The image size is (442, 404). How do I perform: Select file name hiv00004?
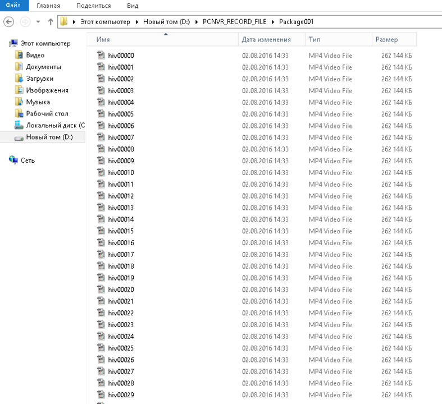click(121, 103)
